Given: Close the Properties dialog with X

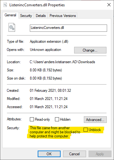Looking at the screenshot, I should coord(109,5).
